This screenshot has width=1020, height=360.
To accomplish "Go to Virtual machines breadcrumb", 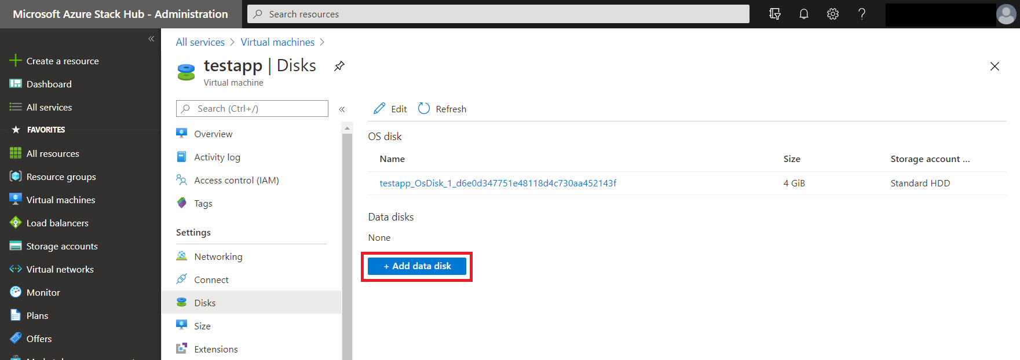I will (x=277, y=42).
